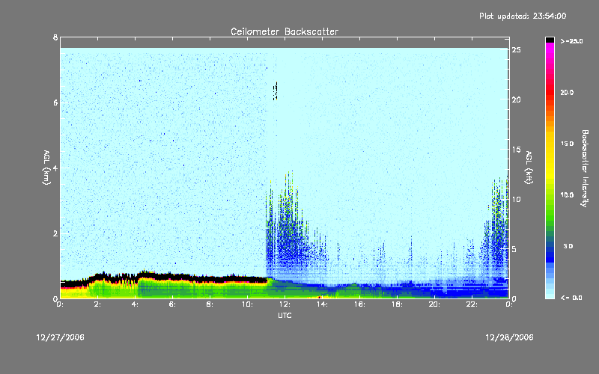Click the 25 kft tick label
The image size is (599, 374).
tap(516, 50)
